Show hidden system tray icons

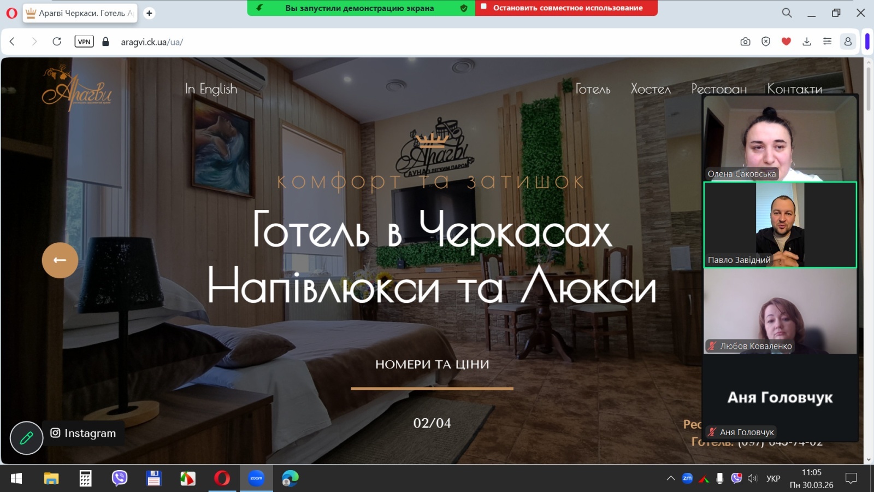(671, 478)
